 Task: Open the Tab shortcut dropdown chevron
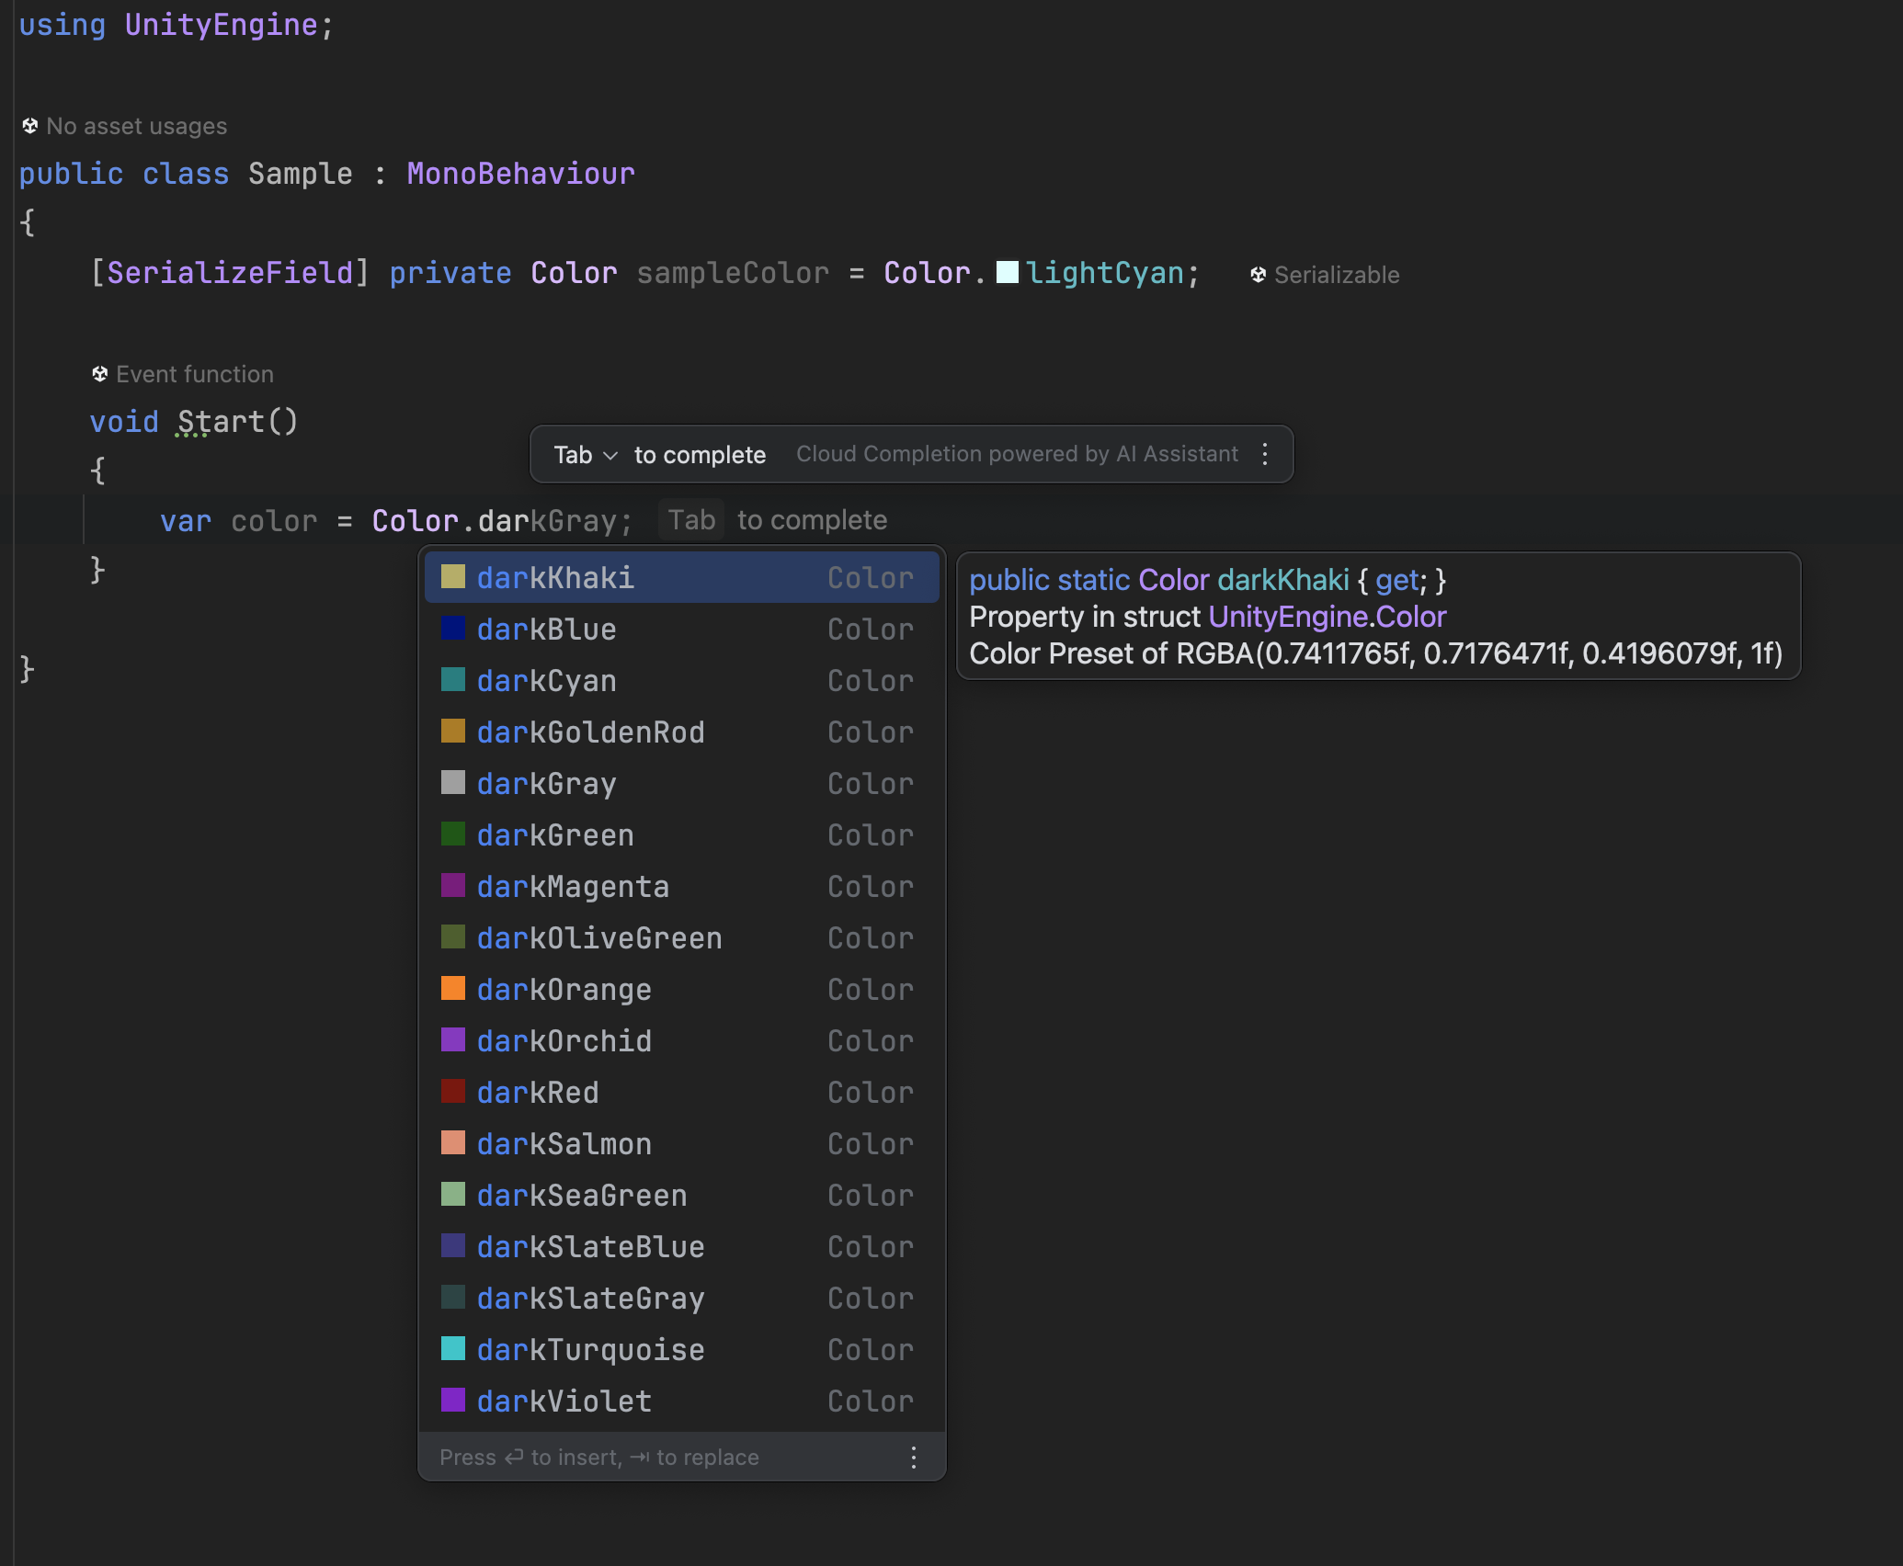(x=610, y=455)
